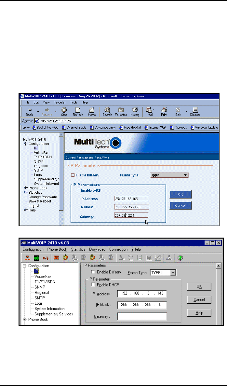Open File menu in Internet Explorer
227x386 pixels.
(x=27, y=102)
